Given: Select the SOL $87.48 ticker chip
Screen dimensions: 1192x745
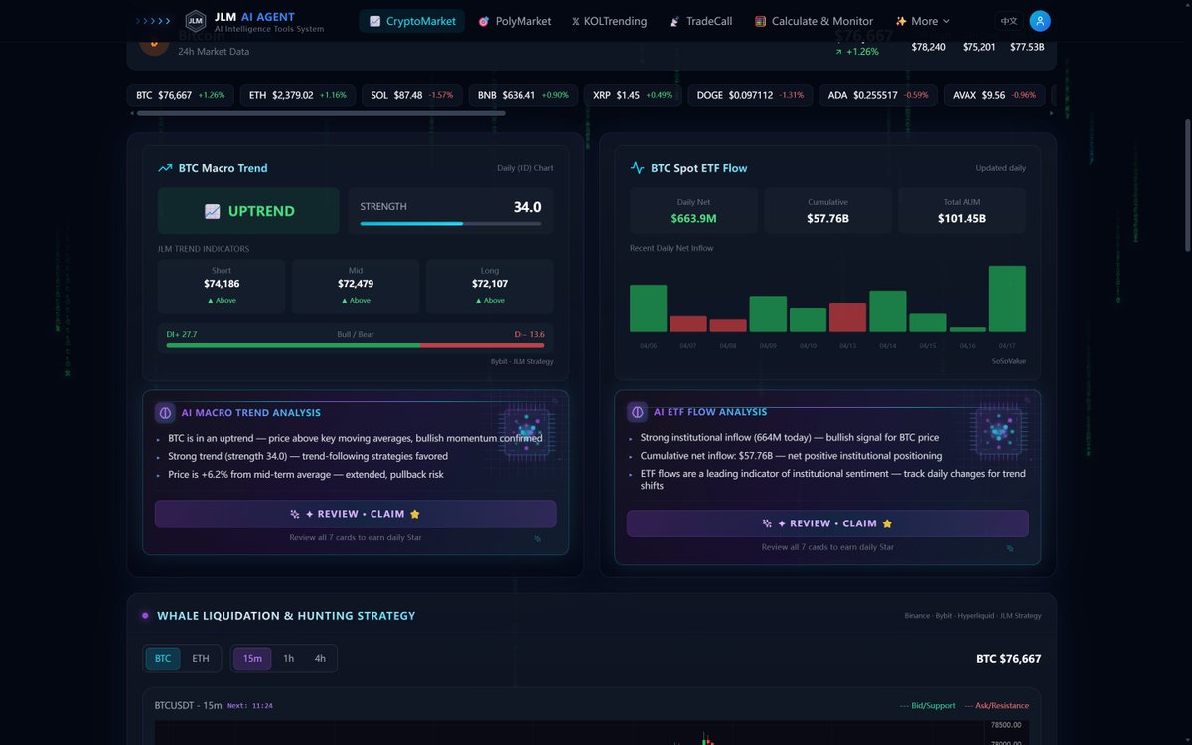Looking at the screenshot, I should pyautogui.click(x=411, y=95).
